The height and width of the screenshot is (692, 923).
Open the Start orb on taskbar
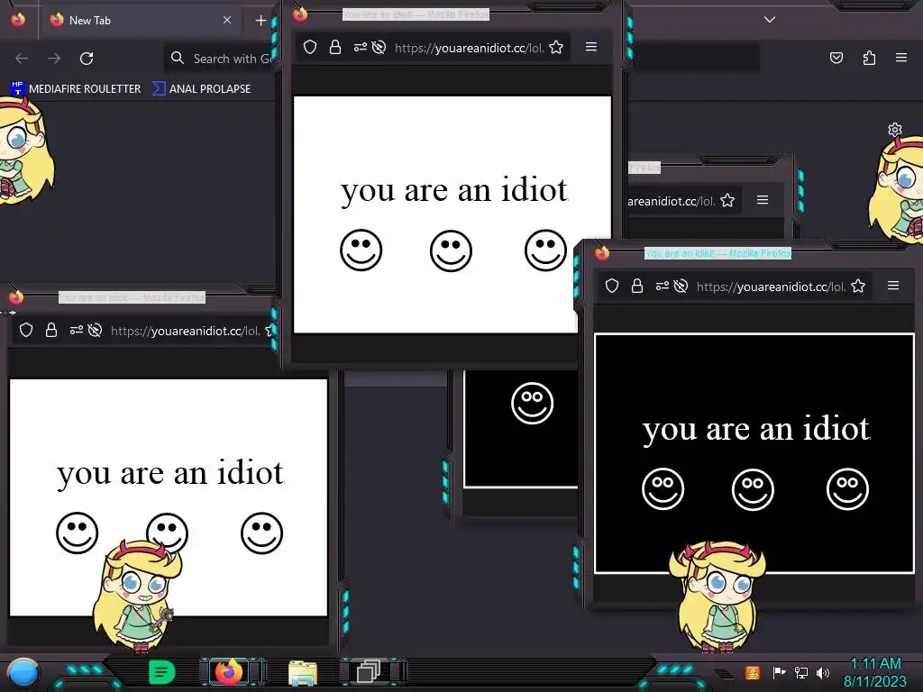[23, 672]
